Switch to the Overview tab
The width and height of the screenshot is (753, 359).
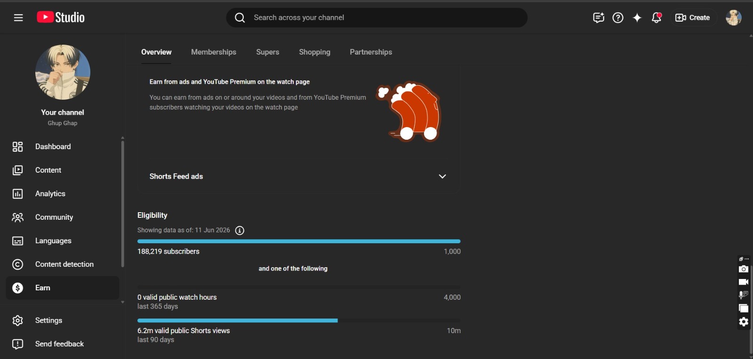pyautogui.click(x=156, y=52)
